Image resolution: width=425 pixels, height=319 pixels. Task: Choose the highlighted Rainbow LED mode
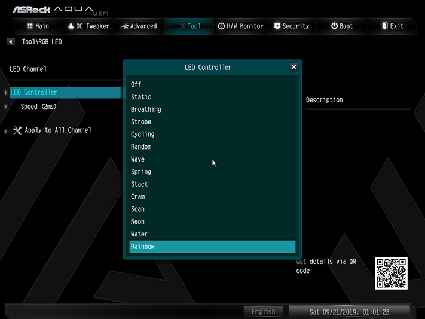(x=212, y=247)
